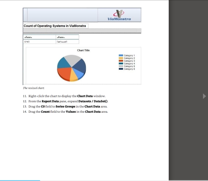Click the [#Count] table cell
The width and height of the screenshot is (208, 181).
[x=67, y=42]
